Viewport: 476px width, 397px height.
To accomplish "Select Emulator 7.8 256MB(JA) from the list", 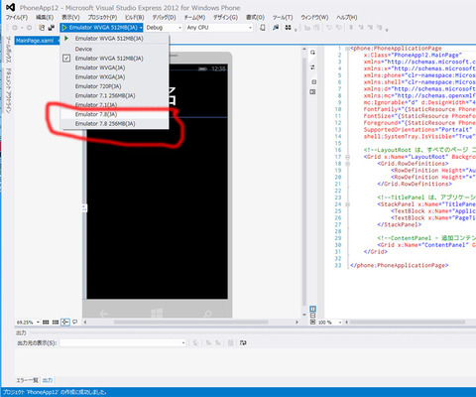I will click(114, 123).
